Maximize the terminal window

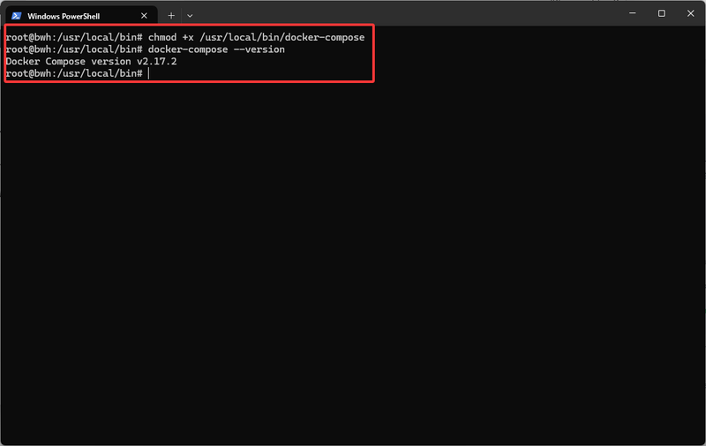[661, 13]
